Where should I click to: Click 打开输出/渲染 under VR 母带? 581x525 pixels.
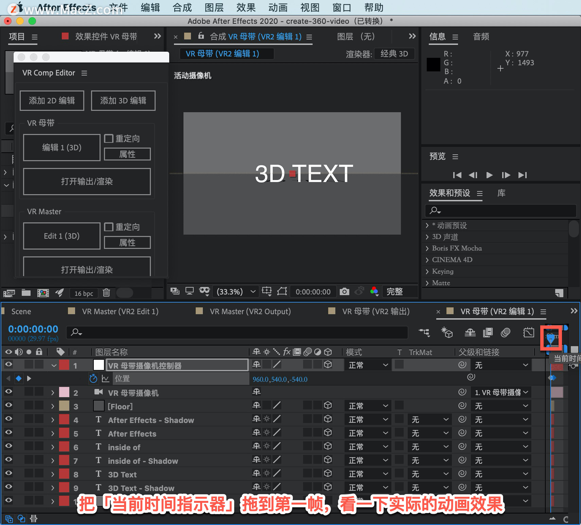tap(87, 182)
